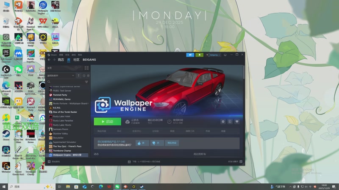This screenshot has height=190, width=339.
Task: Click the thumbs-up recommend button
Action: coord(142,143)
